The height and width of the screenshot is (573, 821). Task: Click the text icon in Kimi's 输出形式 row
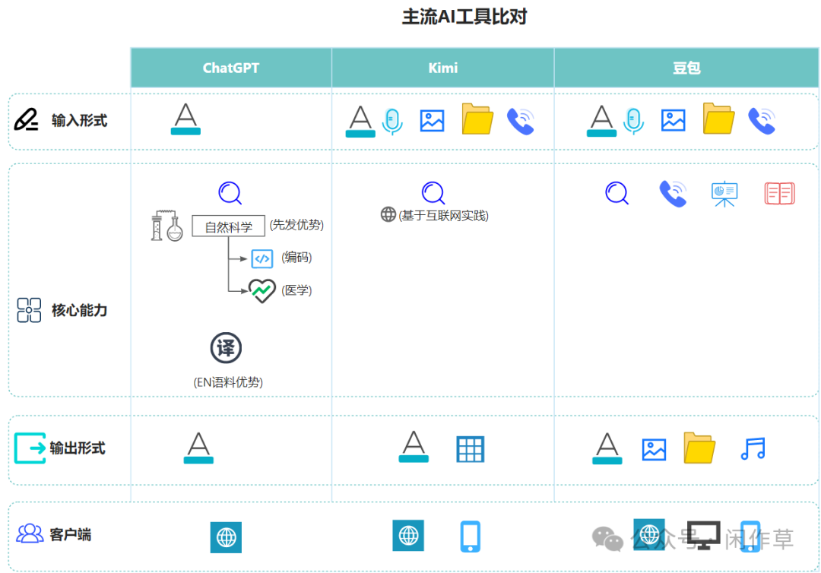click(x=414, y=446)
